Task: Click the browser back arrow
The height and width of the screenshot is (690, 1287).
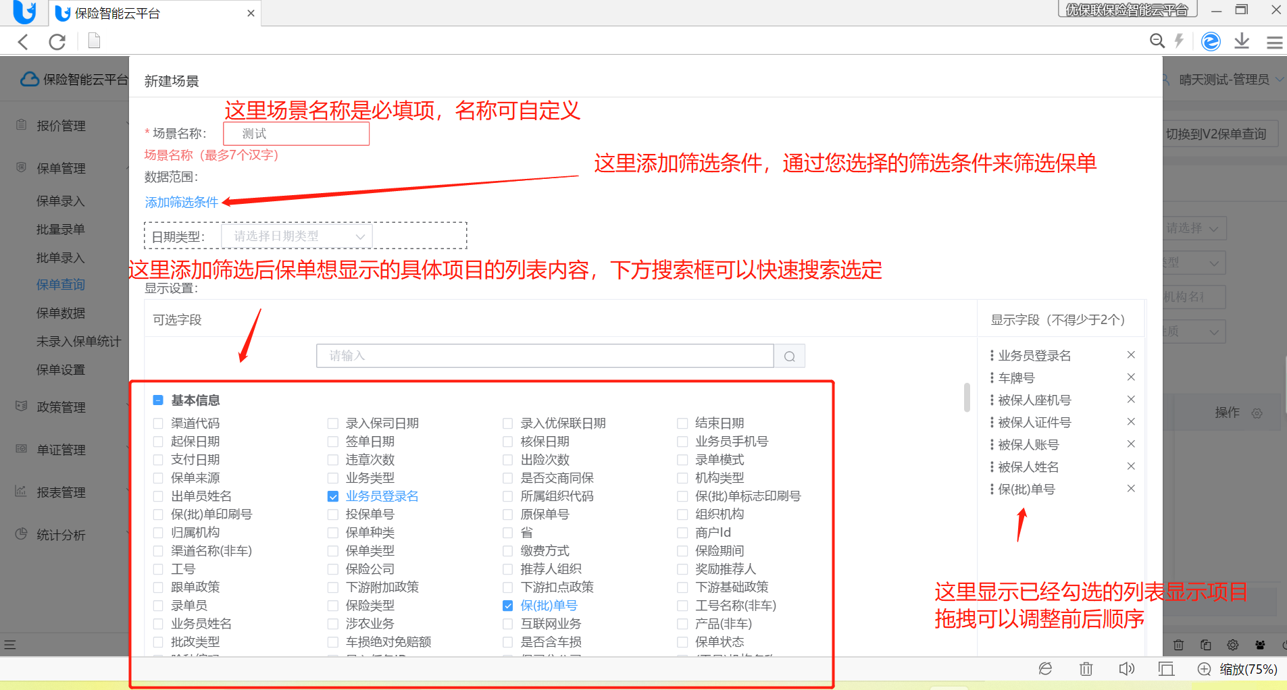Action: (24, 42)
